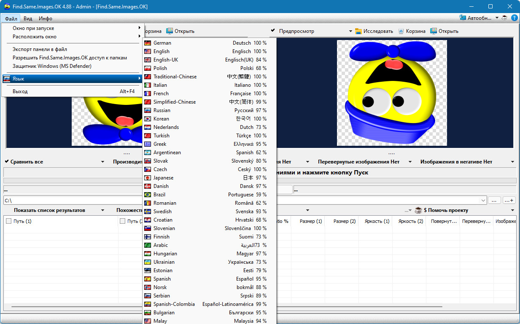Click the Brazil flag icon

click(148, 195)
